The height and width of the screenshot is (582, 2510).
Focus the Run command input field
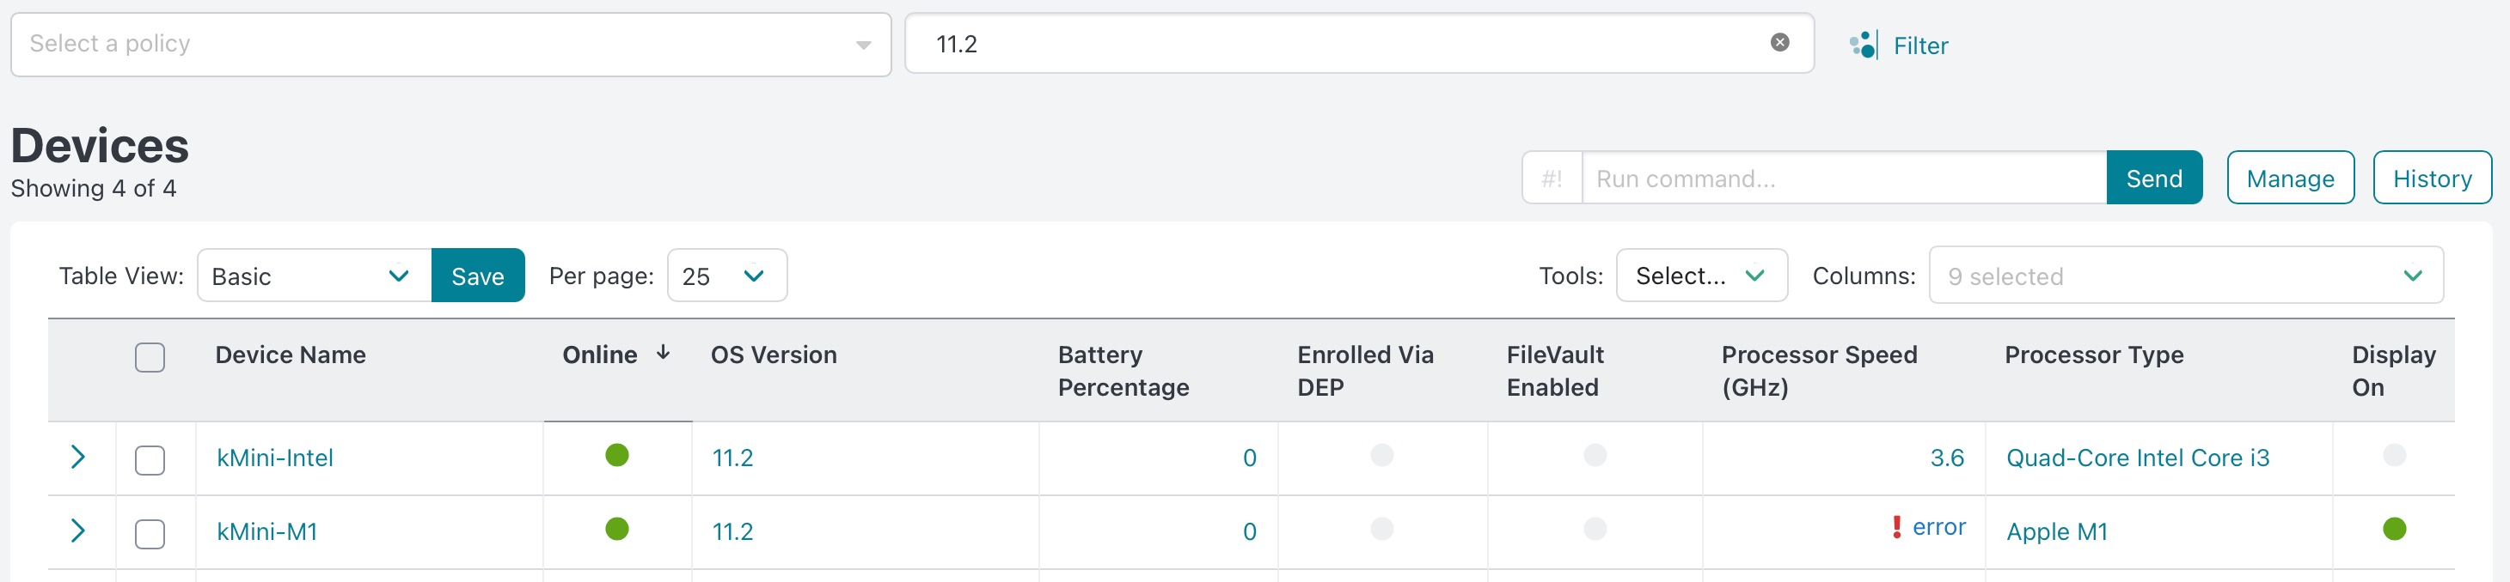pos(1841,178)
